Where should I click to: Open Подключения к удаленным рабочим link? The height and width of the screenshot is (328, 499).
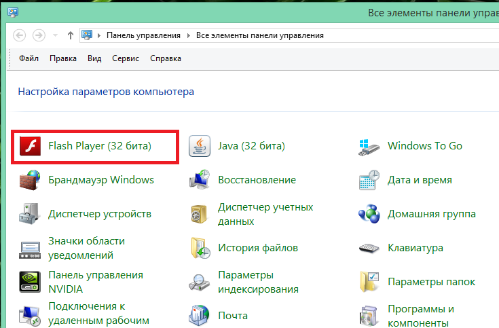click(98, 314)
